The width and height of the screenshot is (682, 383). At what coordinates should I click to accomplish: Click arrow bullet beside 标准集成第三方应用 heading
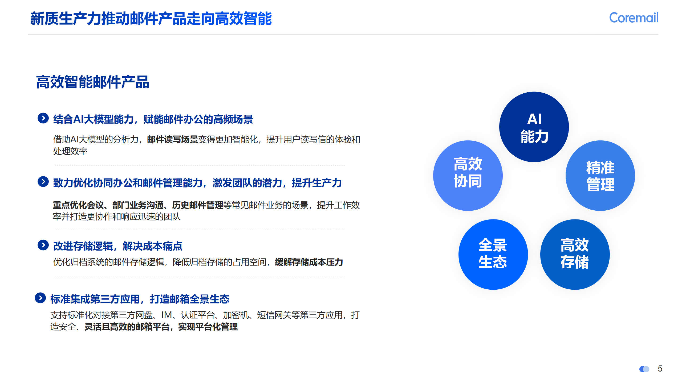(x=40, y=298)
